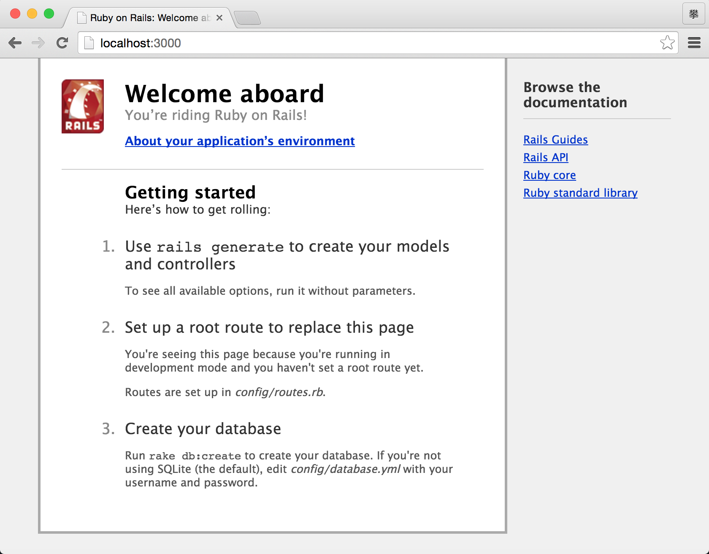Click the page icon in address bar

click(89, 43)
